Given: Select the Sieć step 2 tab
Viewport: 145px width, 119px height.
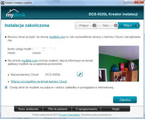Looking at the screenshot, I should point(107,25).
